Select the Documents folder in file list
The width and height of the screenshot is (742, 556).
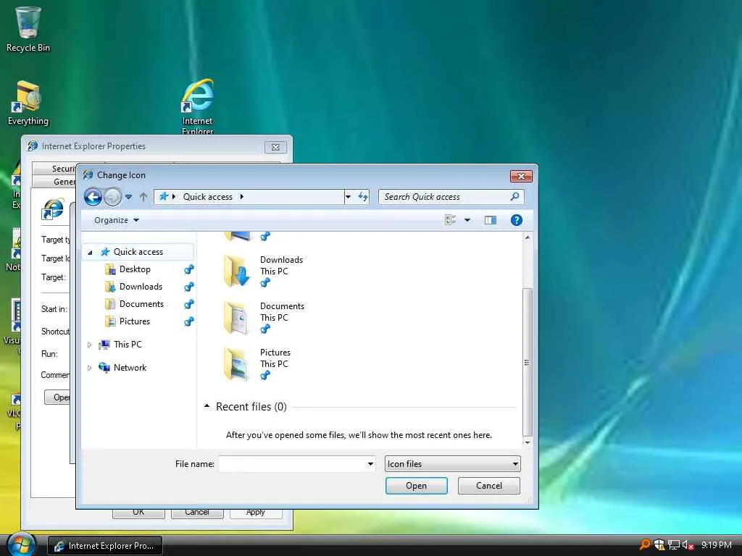[x=264, y=317]
